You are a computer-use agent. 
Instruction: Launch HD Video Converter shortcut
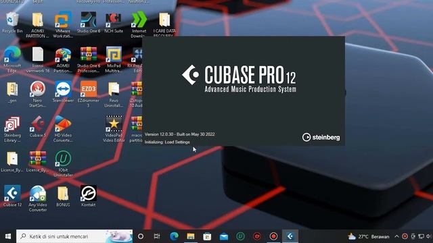tap(63, 129)
